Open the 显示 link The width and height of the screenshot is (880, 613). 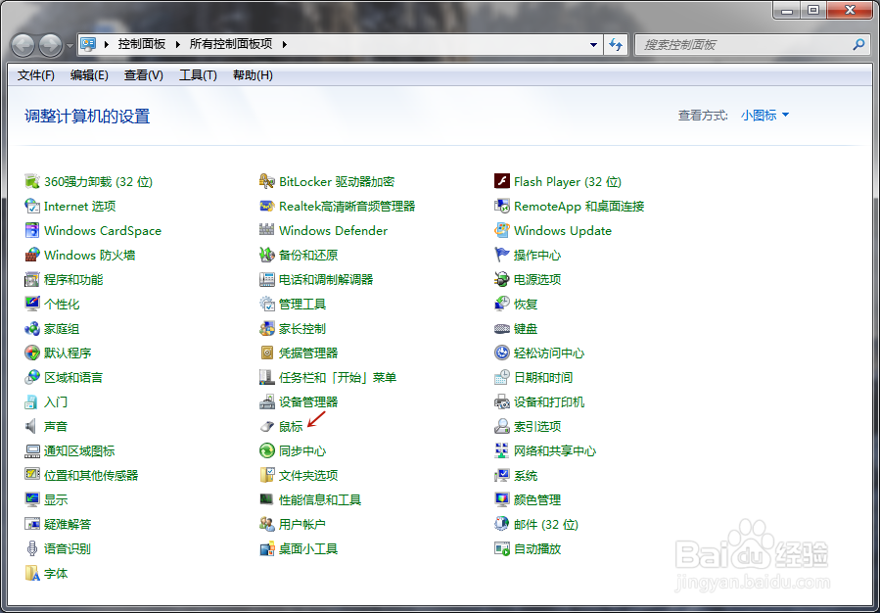pyautogui.click(x=56, y=499)
